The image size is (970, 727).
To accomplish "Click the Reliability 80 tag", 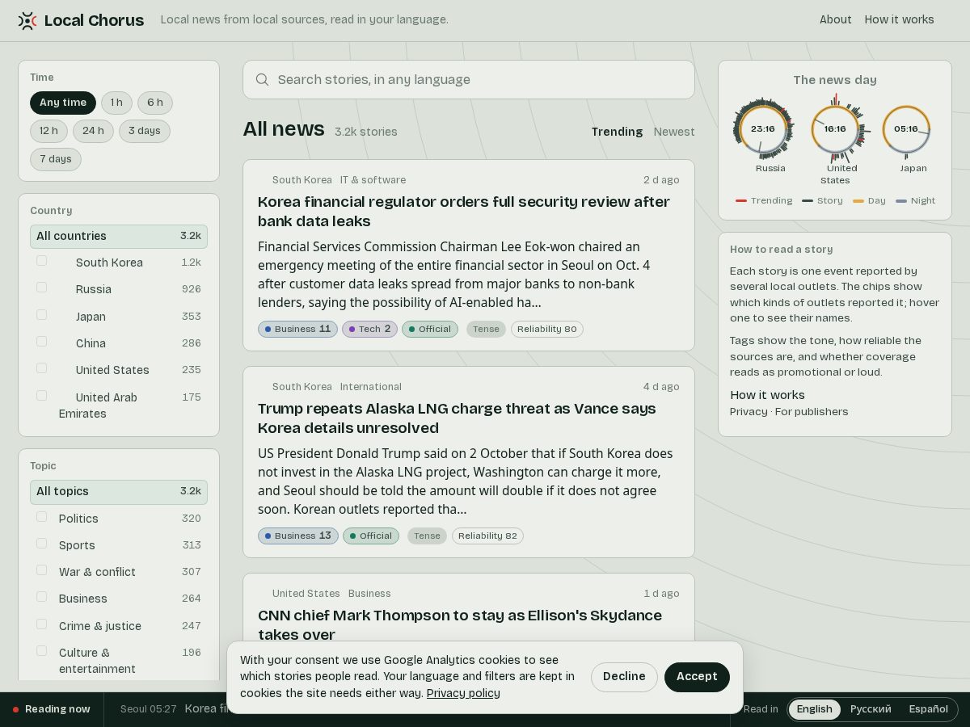I will (547, 329).
